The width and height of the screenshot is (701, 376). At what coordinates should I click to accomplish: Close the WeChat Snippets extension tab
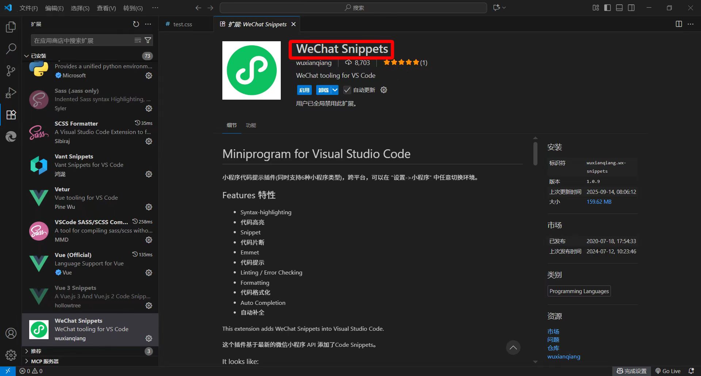(294, 24)
